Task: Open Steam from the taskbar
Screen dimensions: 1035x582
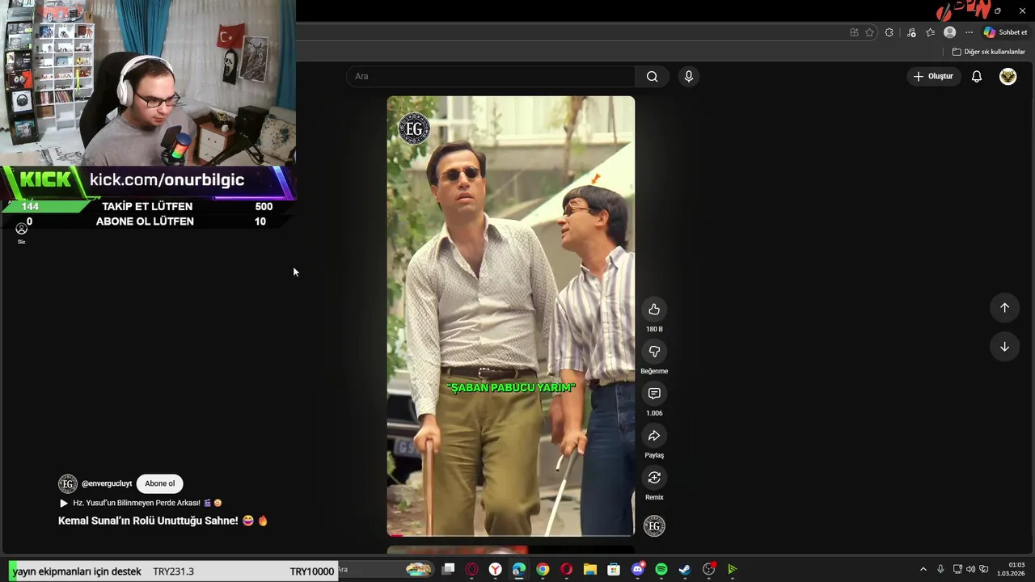Action: [x=685, y=569]
